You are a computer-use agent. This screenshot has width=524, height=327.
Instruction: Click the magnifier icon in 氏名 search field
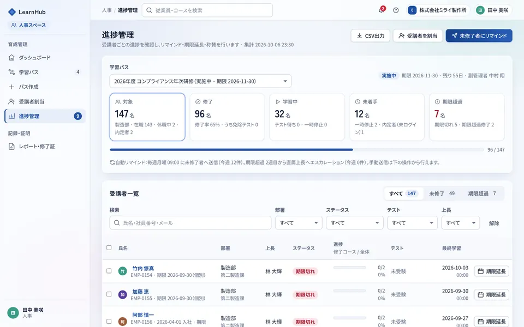117,223
